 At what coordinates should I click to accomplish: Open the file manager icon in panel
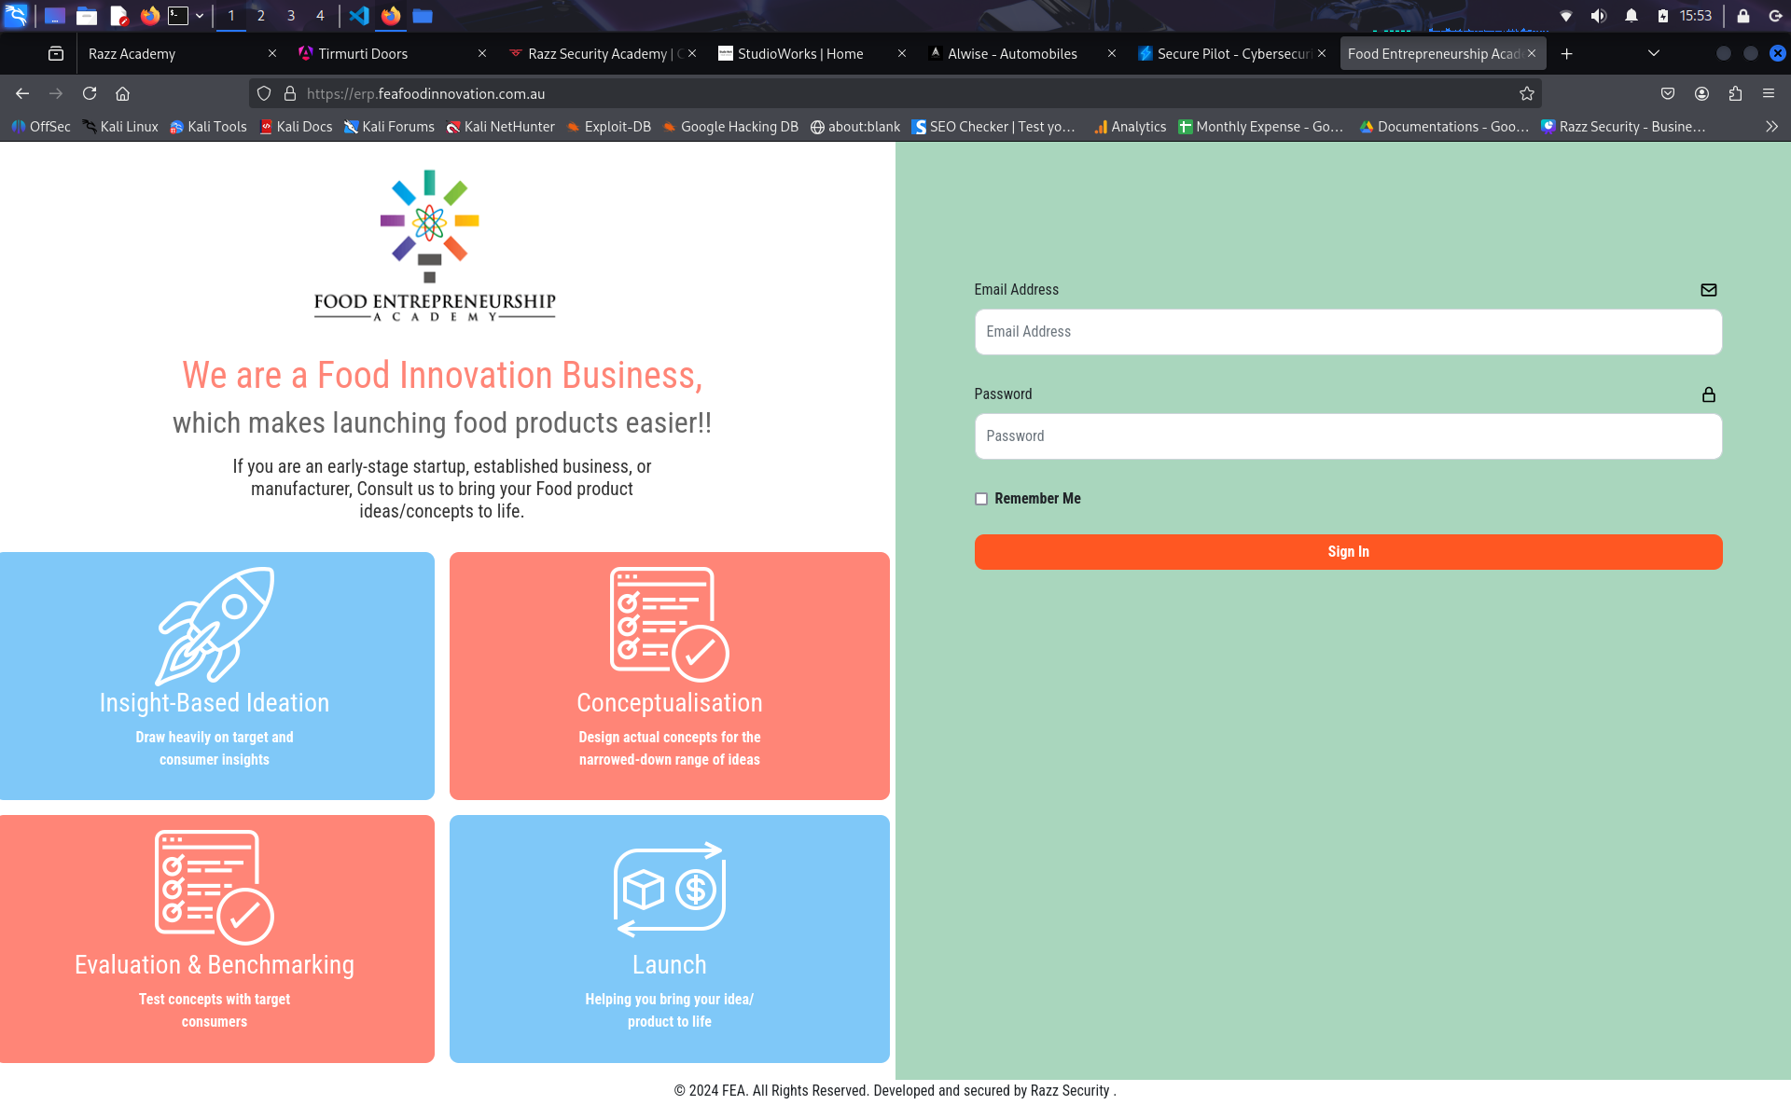pyautogui.click(x=87, y=16)
